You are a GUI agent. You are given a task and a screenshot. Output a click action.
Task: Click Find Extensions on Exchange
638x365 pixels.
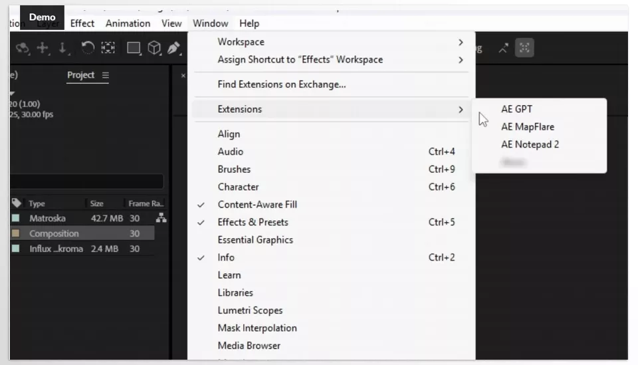[282, 84]
